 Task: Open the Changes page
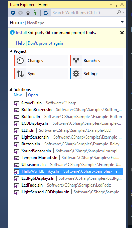pos(41,61)
